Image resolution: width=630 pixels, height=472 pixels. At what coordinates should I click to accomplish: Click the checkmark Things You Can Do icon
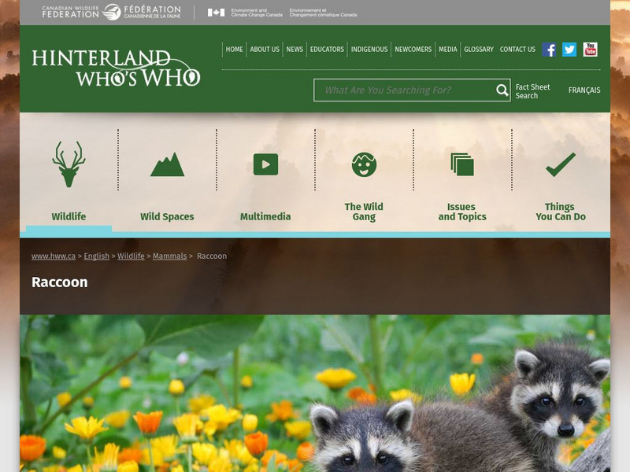(561, 164)
